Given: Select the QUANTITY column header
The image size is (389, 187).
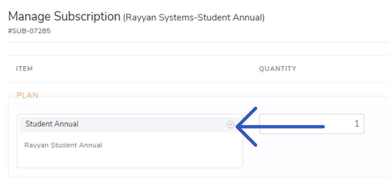Looking at the screenshot, I should point(277,69).
